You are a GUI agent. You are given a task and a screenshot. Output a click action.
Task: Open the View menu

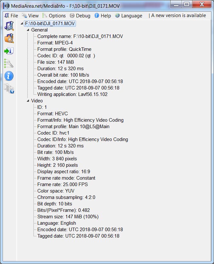pos(30,16)
